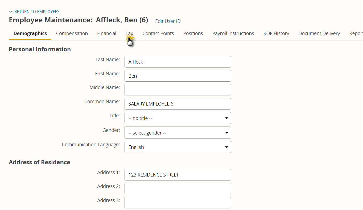This screenshot has height=210, width=363.
Task: Switch to Document Delivery tab
Action: pyautogui.click(x=319, y=33)
